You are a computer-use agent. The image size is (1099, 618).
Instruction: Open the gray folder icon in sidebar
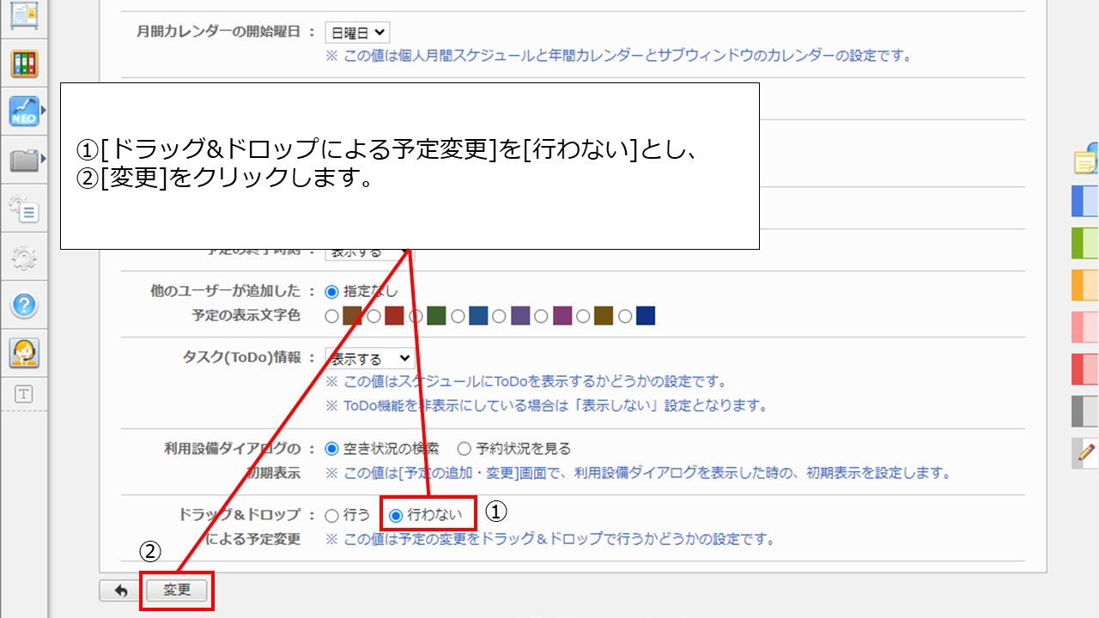pos(24,160)
